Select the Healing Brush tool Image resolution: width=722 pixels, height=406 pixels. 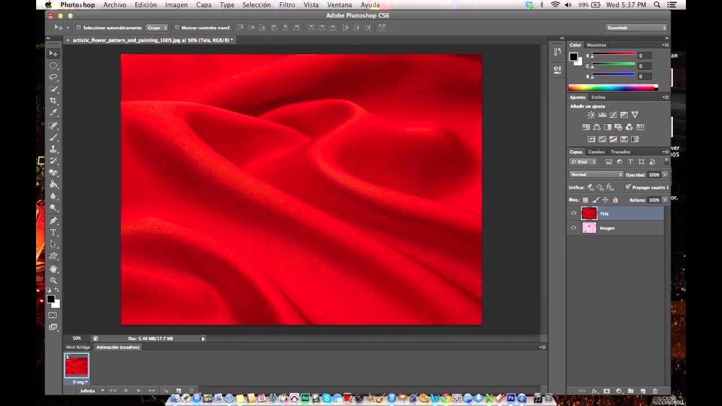tap(54, 125)
